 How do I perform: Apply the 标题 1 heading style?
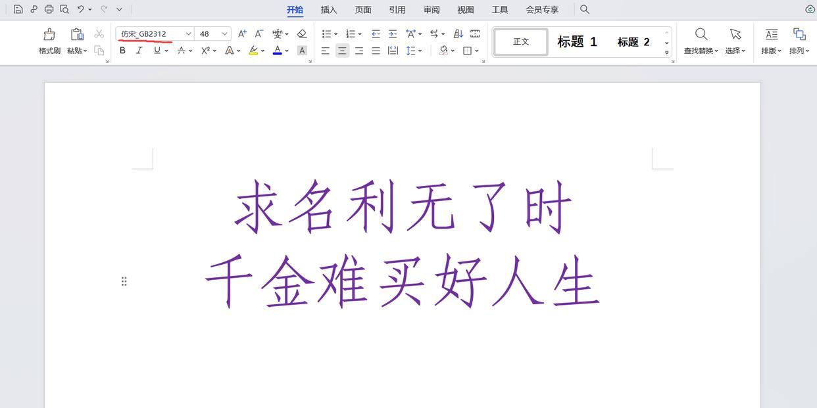pos(576,40)
